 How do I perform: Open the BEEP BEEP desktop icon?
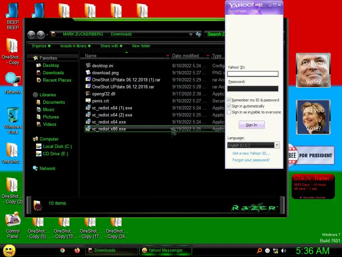click(12, 16)
